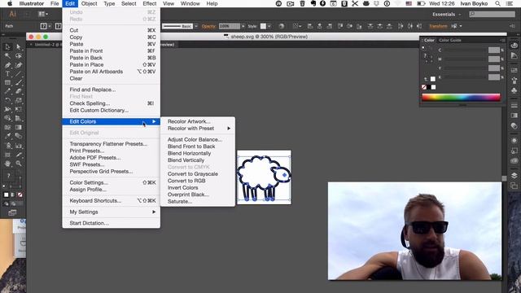The height and width of the screenshot is (293, 521).
Task: Open the Color panel flyout menu
Action: coord(502,40)
